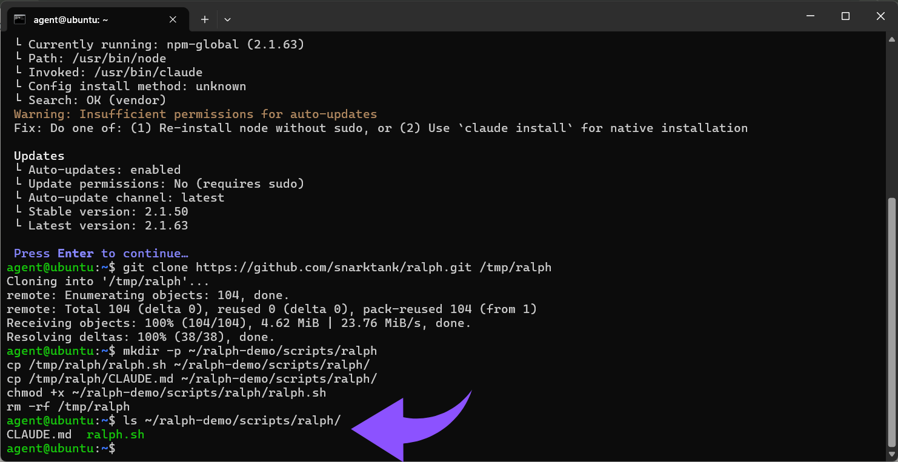Close the agent@ubuntu tab
Screen dimensions: 898x462
173,19
